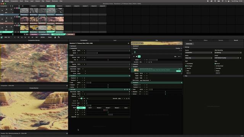Viewport: 244px width, 137px height.
Task: Select Seconds stop option
Action: (215, 68)
